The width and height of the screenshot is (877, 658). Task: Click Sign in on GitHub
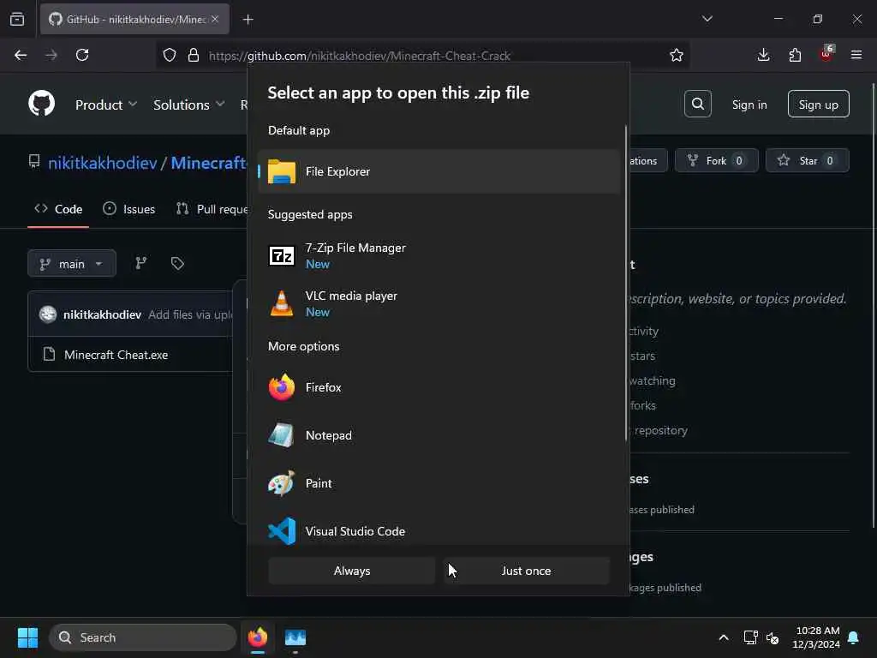[749, 105]
